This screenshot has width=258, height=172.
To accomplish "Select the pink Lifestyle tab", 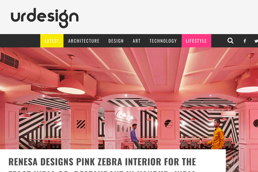I will click(x=196, y=41).
